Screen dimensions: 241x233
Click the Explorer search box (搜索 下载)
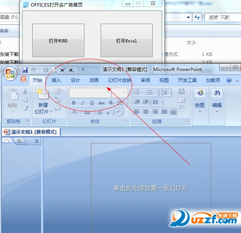[x=223, y=17]
